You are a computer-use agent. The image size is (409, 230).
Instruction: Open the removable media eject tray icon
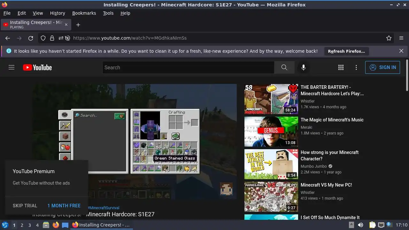pyautogui.click(x=351, y=225)
